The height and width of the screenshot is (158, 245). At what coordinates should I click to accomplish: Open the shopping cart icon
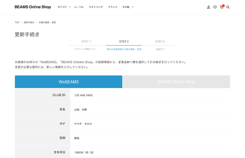(221, 7)
